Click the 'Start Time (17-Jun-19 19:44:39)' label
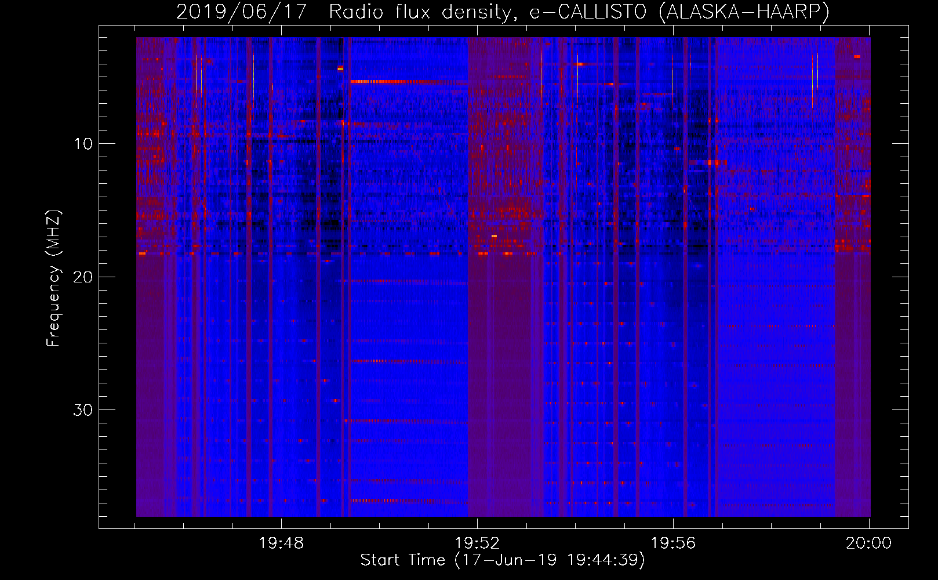The image size is (938, 580). click(x=503, y=560)
